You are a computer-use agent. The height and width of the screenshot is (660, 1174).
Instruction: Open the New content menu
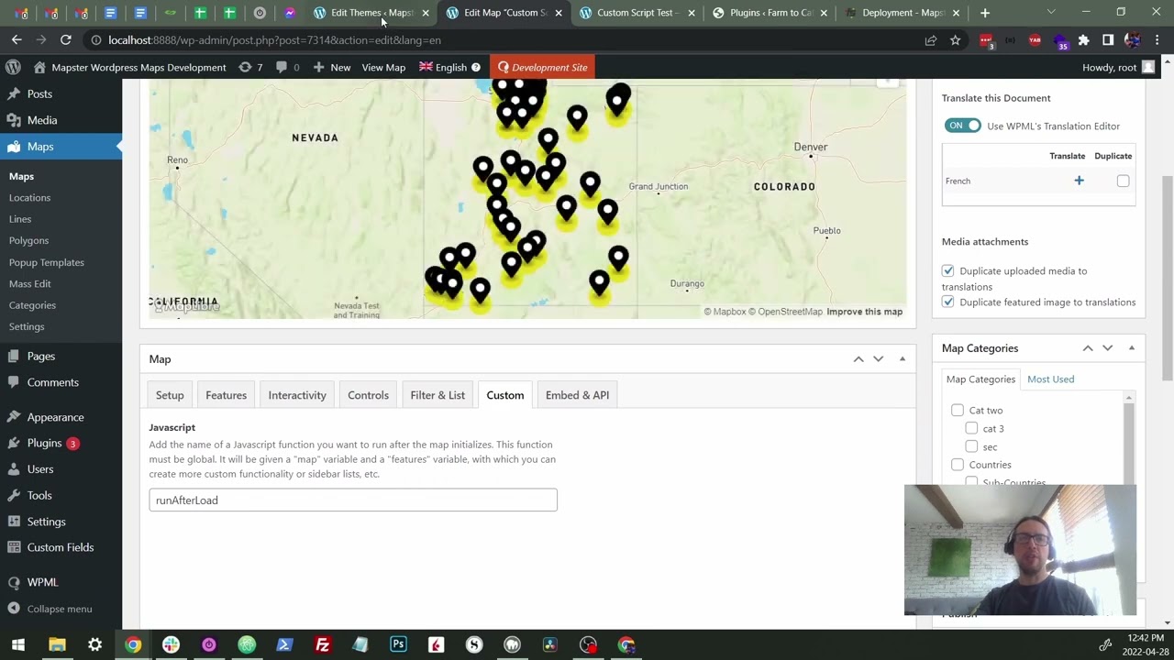(x=331, y=67)
